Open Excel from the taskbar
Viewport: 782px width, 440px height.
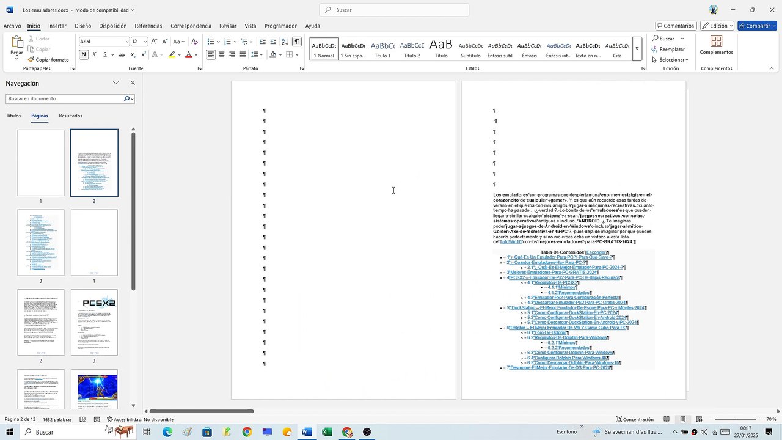pyautogui.click(x=327, y=432)
